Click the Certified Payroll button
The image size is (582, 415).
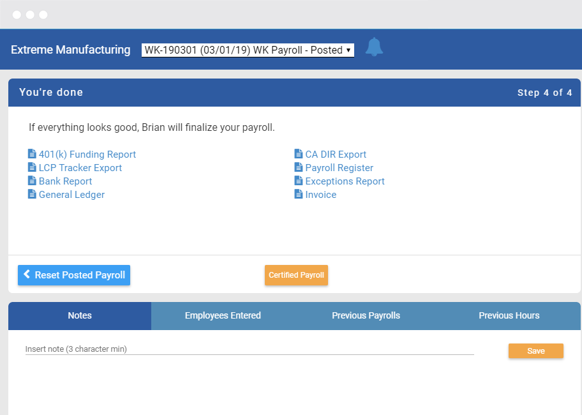point(296,275)
